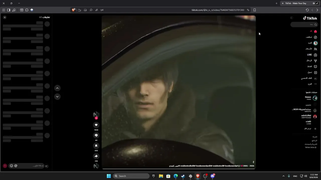Go to the next video with the down chevron
The height and width of the screenshot is (180, 321).
[57, 96]
